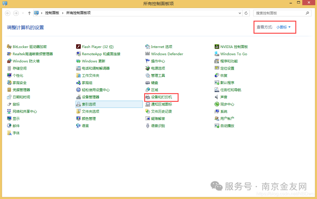The width and height of the screenshot is (317, 199).
Task: Expand the address bar history dropdown
Action: (x=240, y=13)
